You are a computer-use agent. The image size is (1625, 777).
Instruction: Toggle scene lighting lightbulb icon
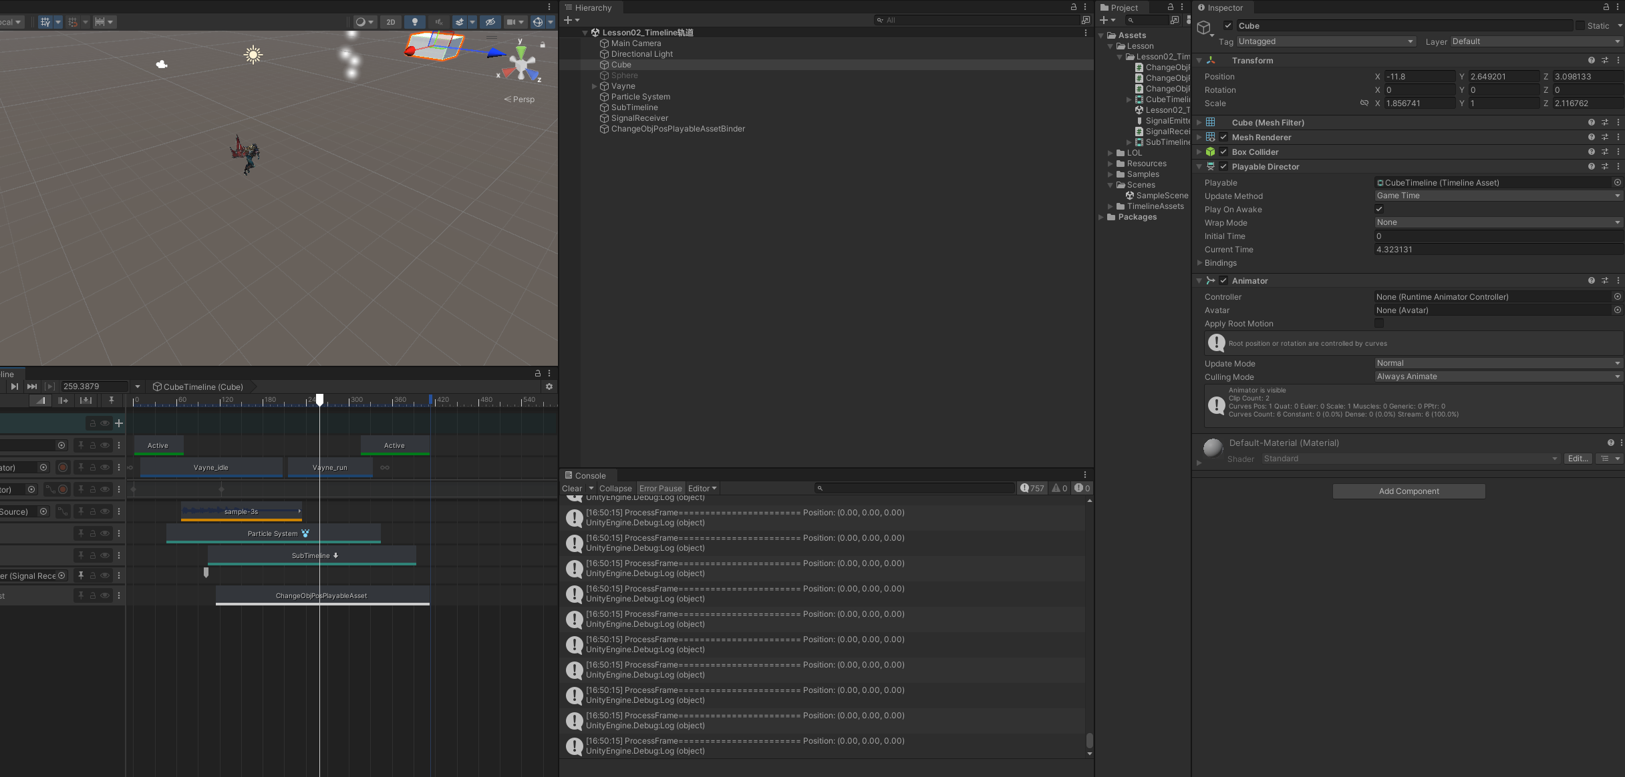(x=415, y=22)
